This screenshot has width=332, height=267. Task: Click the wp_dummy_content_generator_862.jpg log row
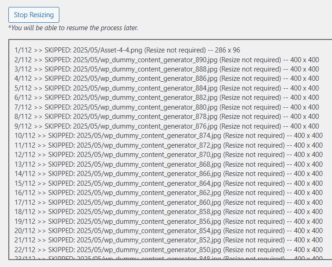pos(168,193)
